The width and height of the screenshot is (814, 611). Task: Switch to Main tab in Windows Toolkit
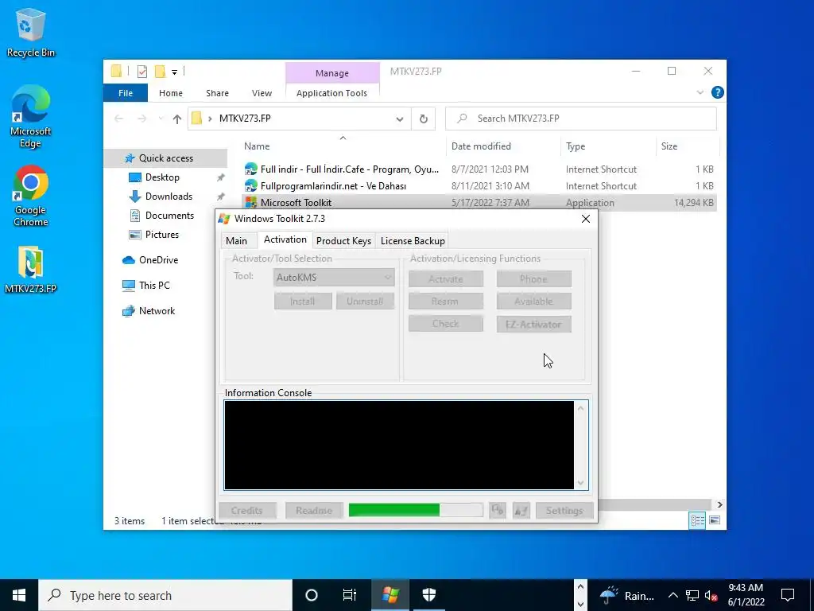[x=236, y=241]
